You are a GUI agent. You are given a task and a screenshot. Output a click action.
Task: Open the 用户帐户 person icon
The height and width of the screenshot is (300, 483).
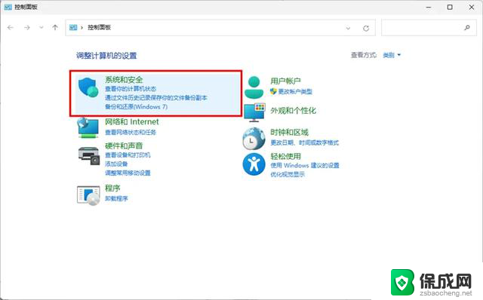(254, 87)
